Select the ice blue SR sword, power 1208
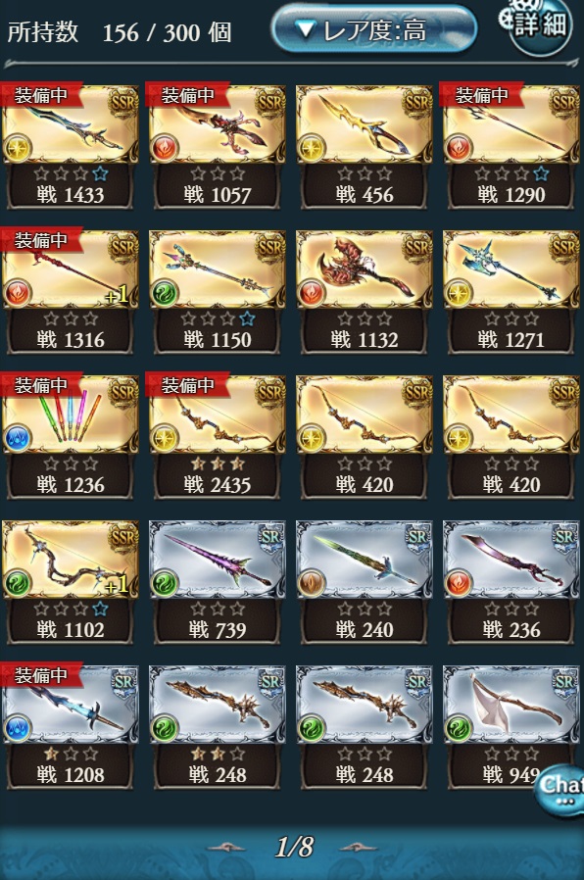The height and width of the screenshot is (880, 584). pyautogui.click(x=71, y=726)
